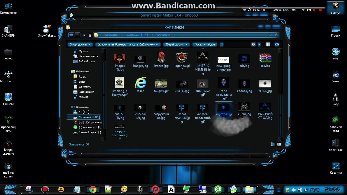
Task: Open Bandicam recording dropdown arrow
Action: pos(303,10)
